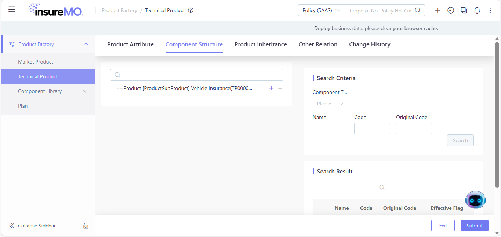Click the search magnifier in the top bar
The height and width of the screenshot is (237, 501).
418,10
